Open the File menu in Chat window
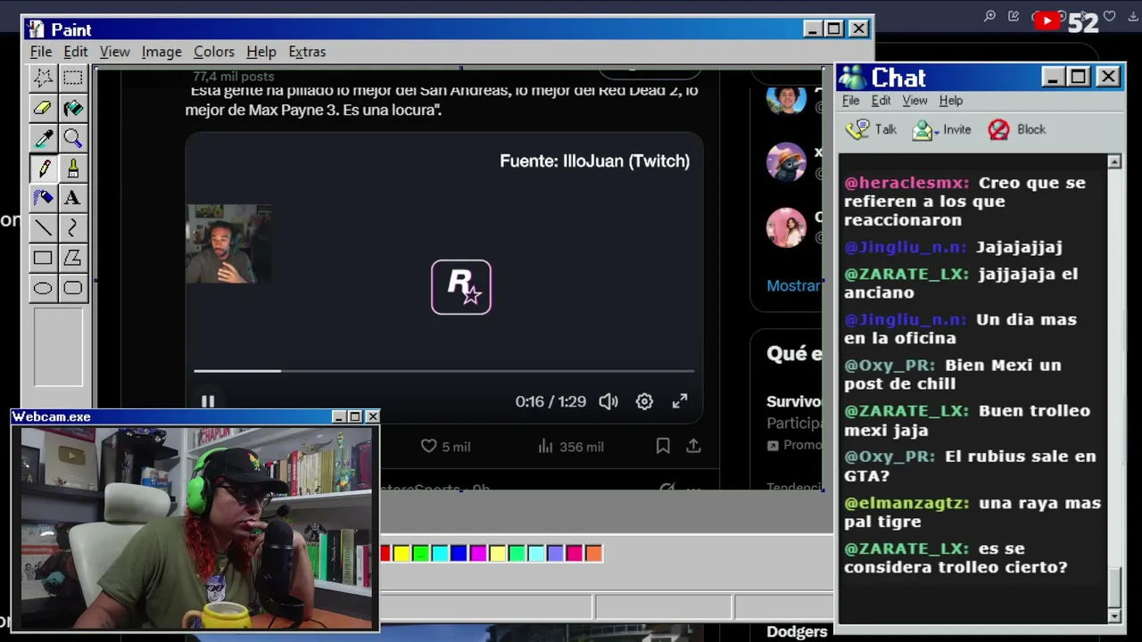Image resolution: width=1142 pixels, height=642 pixels. click(851, 101)
